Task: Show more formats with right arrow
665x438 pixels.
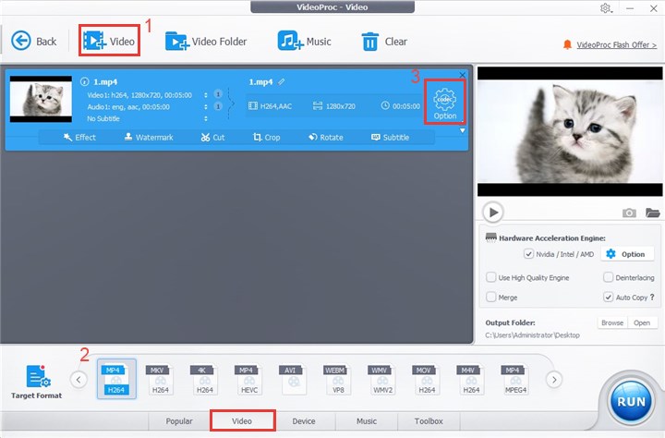Action: point(554,380)
